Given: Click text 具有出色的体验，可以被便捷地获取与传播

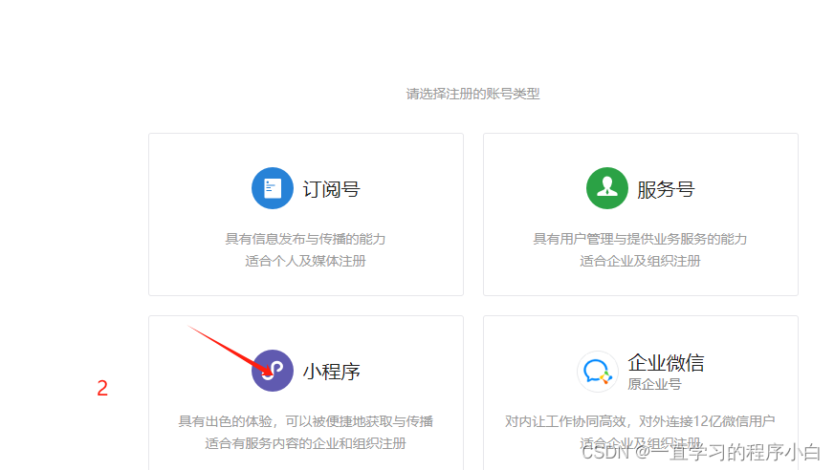Looking at the screenshot, I should click(x=305, y=421).
